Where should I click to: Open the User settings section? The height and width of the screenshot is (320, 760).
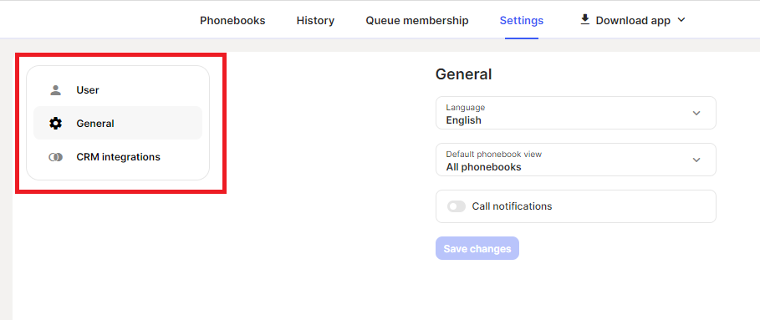pos(118,90)
